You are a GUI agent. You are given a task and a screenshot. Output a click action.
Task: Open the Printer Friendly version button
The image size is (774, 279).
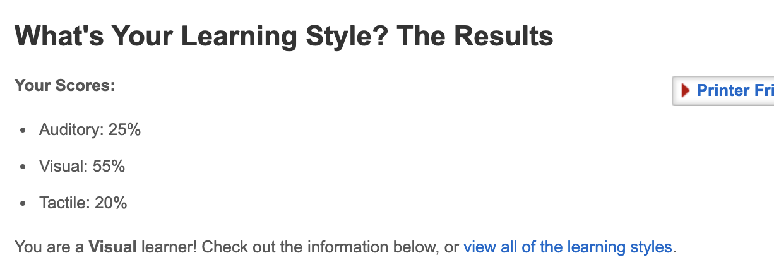(x=723, y=91)
